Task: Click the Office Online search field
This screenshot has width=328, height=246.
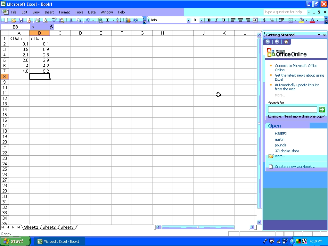Action: (x=292, y=110)
